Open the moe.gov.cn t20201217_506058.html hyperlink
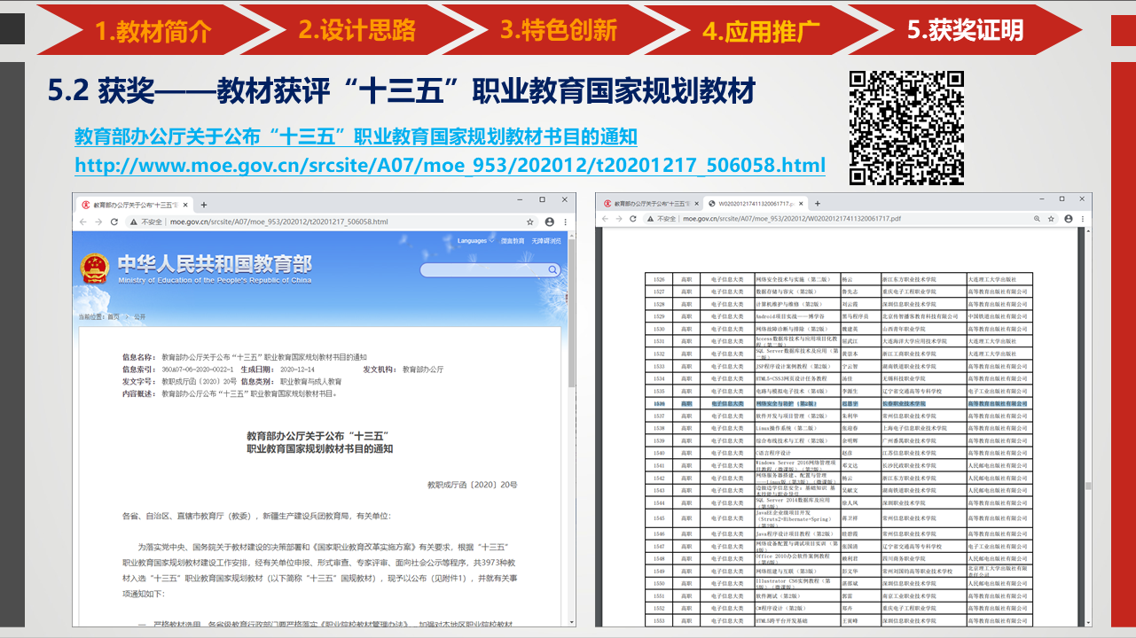Viewport: 1136px width, 638px height. point(450,165)
